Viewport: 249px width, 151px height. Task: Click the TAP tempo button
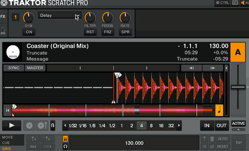[x=238, y=142]
